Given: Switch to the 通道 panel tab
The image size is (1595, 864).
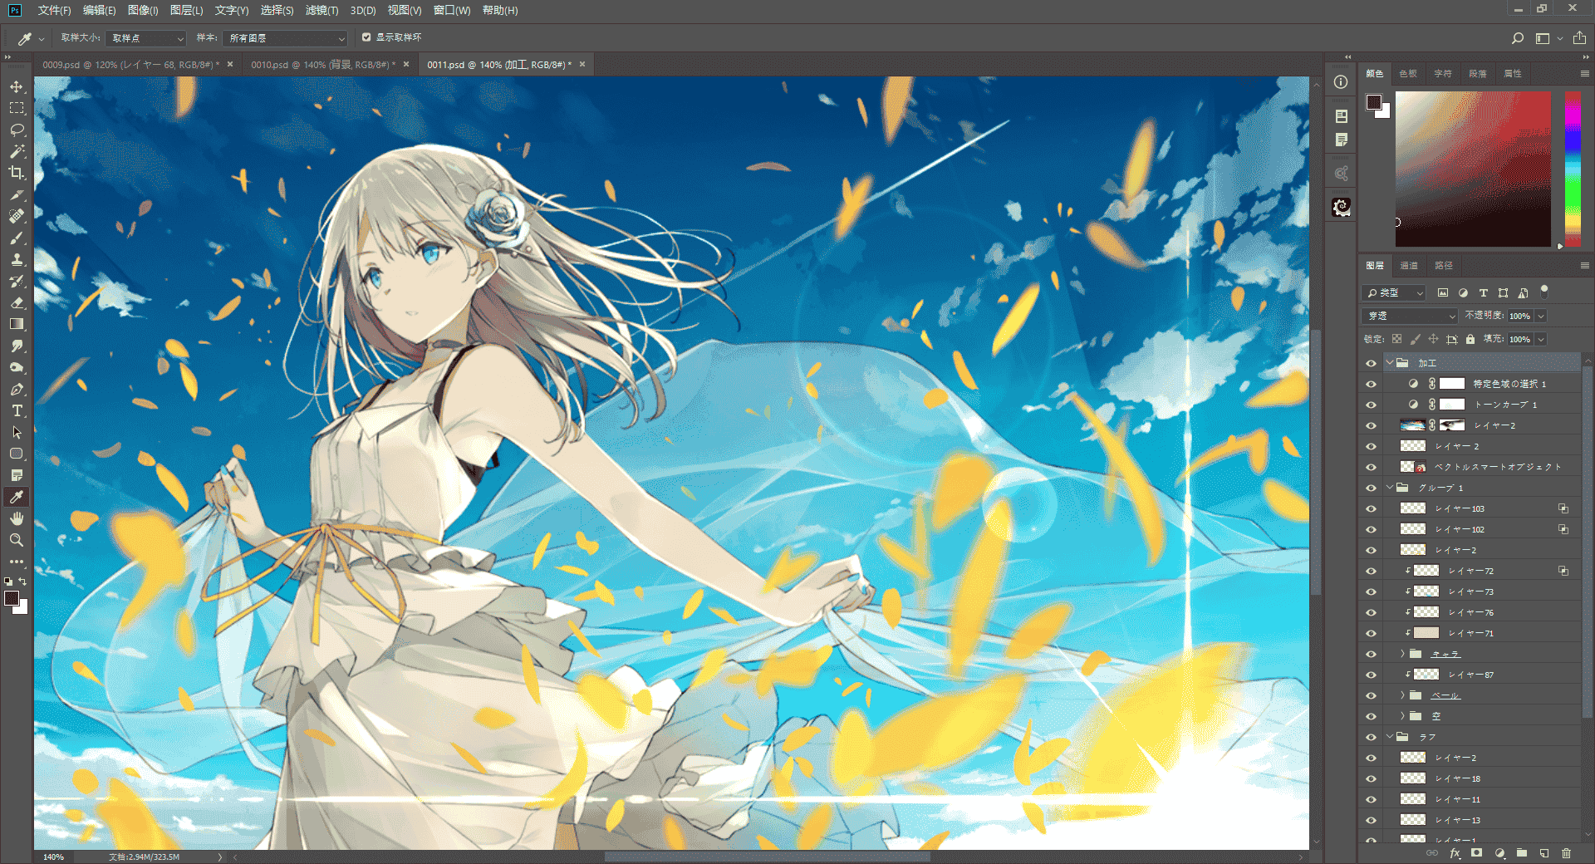Looking at the screenshot, I should point(1409,266).
